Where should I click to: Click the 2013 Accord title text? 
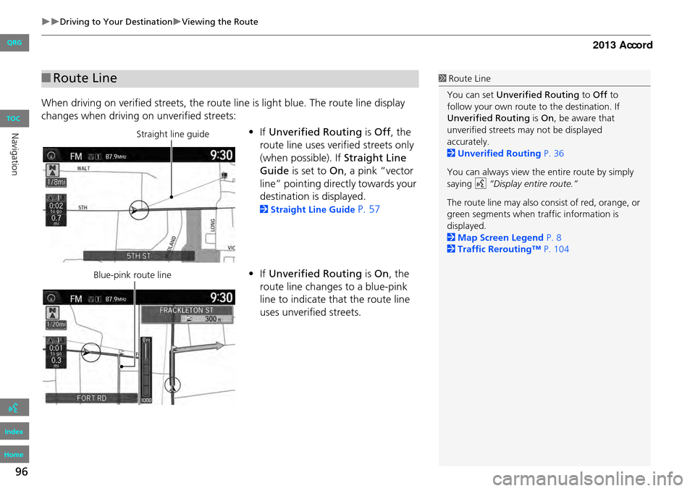tap(623, 45)
